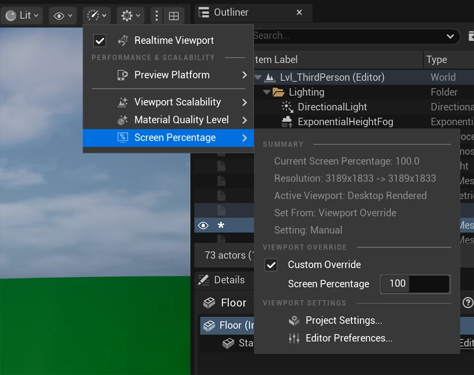Toggle visibility eye of the selected Outliner row
The width and height of the screenshot is (474, 375).
pyautogui.click(x=203, y=226)
